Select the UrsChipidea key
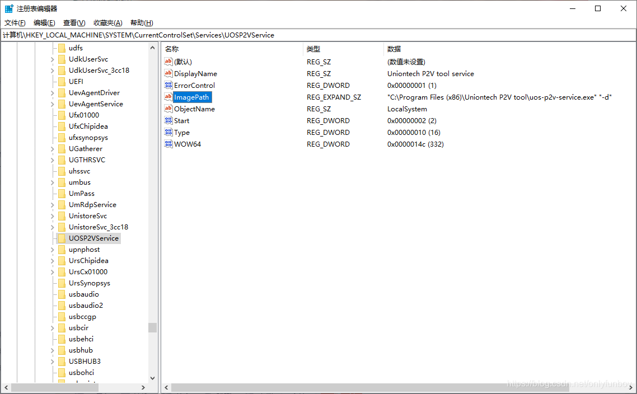This screenshot has height=394, width=637. pos(88,261)
